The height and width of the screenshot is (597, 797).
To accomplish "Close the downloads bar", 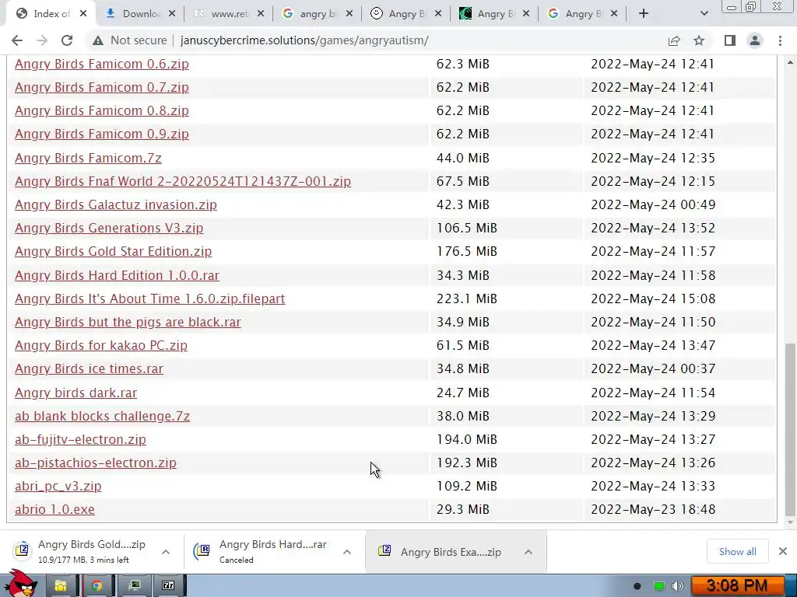I will coord(783,551).
